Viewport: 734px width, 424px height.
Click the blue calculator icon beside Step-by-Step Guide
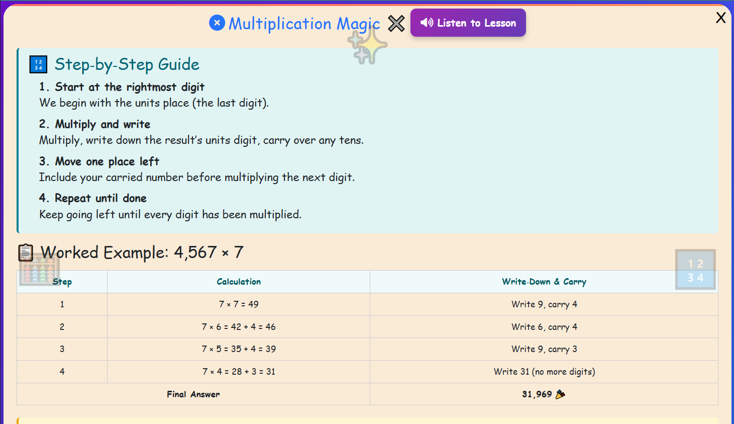(38, 64)
